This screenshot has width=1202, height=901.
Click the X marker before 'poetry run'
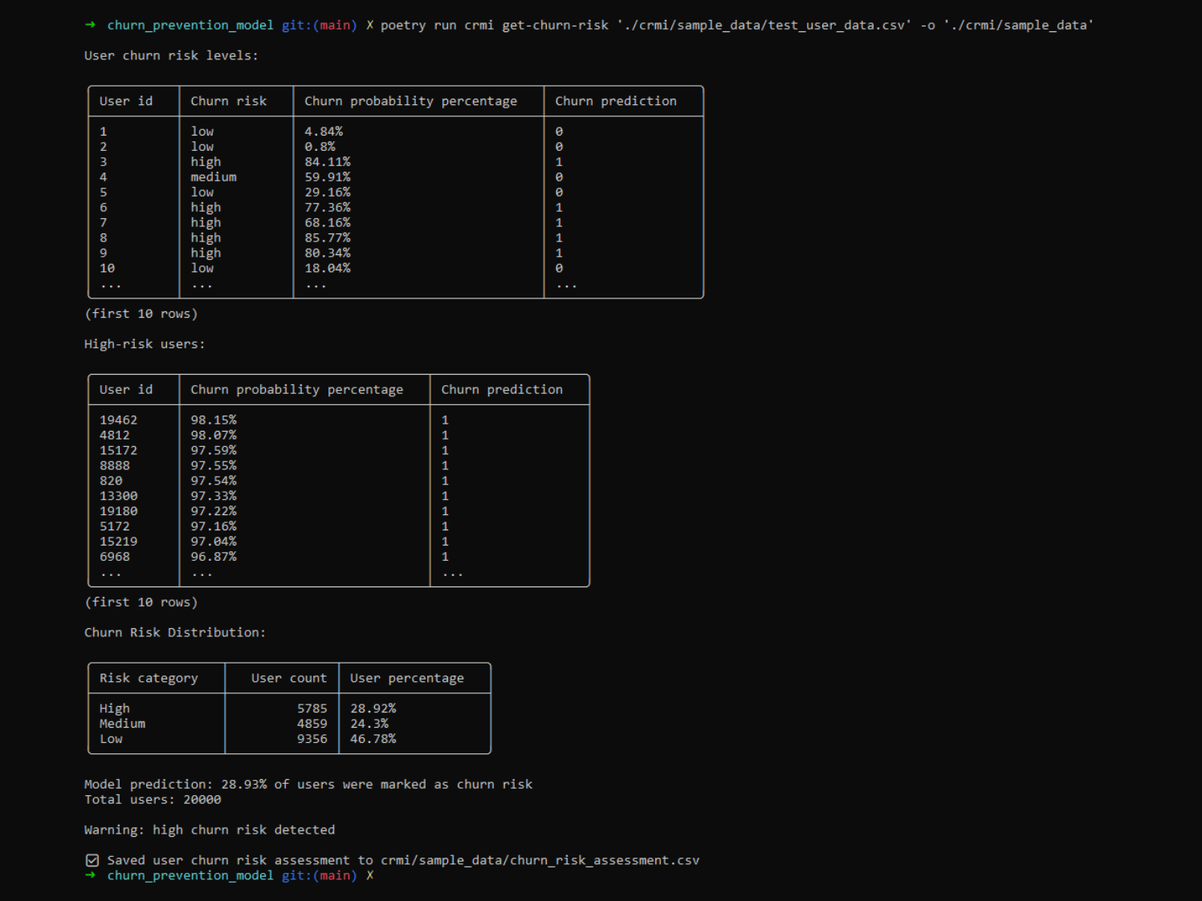pyautogui.click(x=369, y=25)
